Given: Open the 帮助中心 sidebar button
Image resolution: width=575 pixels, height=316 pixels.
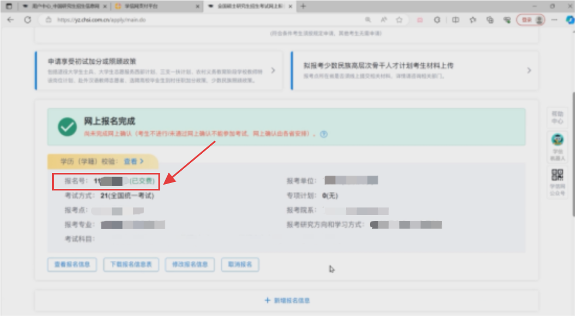Looking at the screenshot, I should pyautogui.click(x=557, y=118).
